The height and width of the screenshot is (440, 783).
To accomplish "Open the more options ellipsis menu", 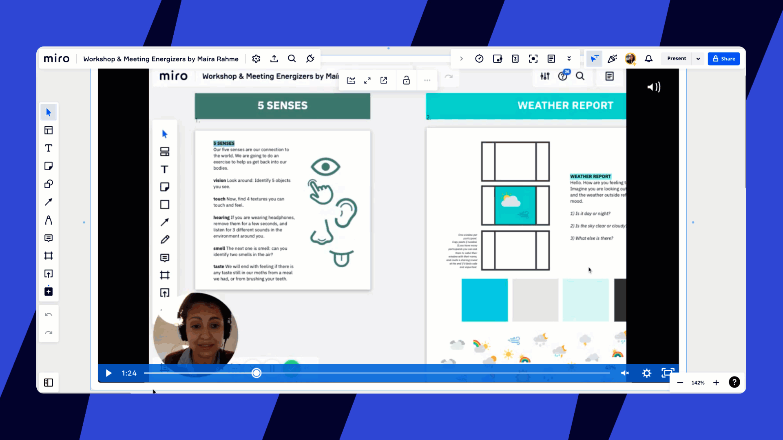I will 427,80.
